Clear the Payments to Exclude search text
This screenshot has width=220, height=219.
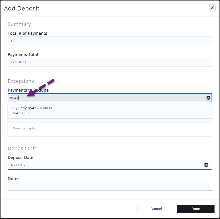[208, 98]
